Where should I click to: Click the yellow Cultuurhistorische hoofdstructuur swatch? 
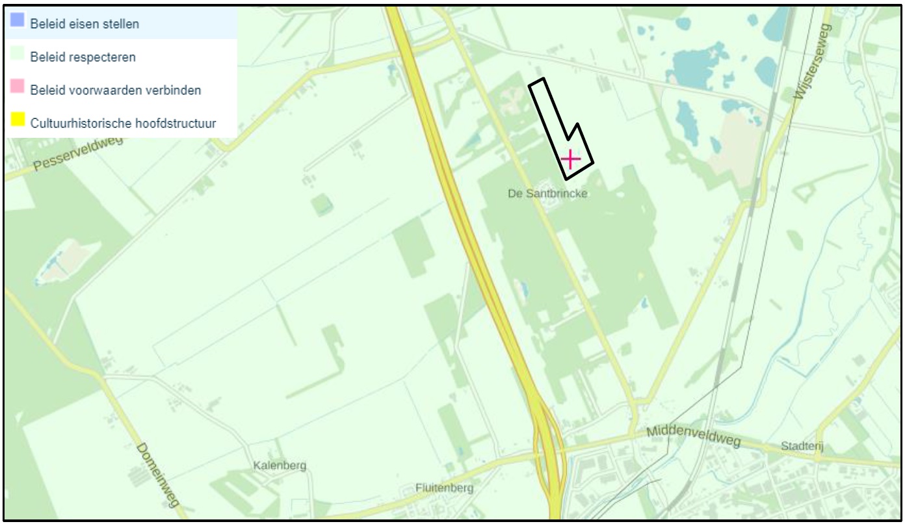click(x=18, y=120)
